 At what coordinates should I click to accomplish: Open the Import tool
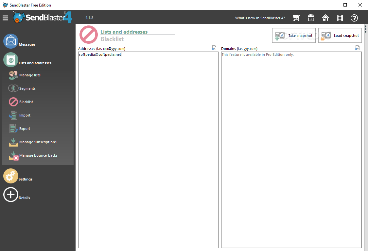tap(25, 115)
